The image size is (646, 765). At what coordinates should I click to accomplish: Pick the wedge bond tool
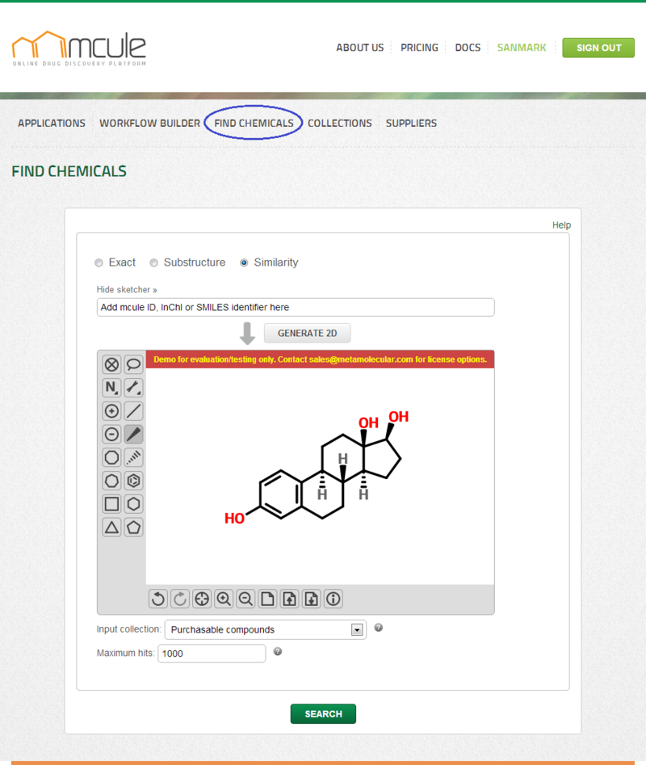pos(134,435)
